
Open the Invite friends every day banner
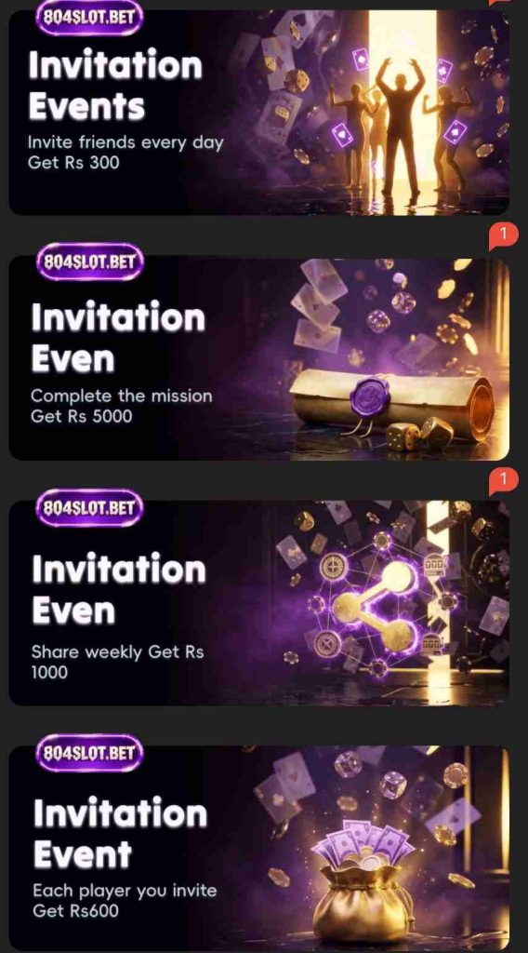[x=259, y=112]
